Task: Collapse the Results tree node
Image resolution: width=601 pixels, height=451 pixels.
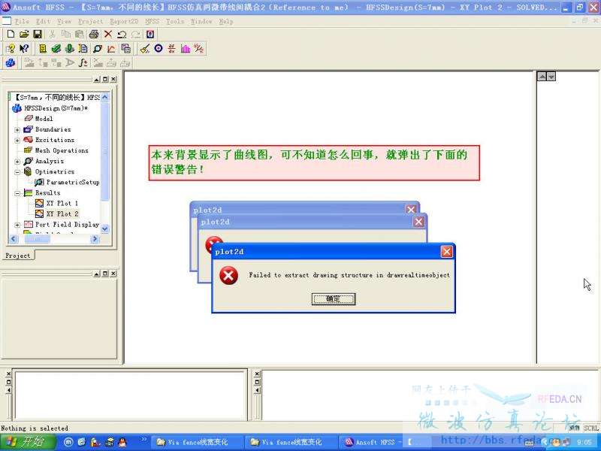Action: (17, 193)
